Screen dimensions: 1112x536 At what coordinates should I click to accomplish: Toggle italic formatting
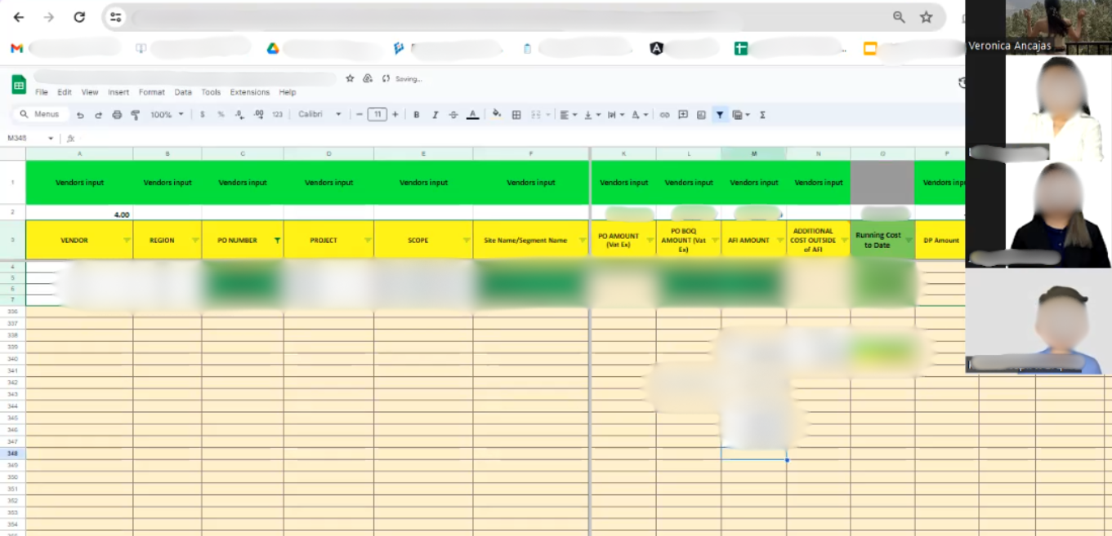click(435, 115)
